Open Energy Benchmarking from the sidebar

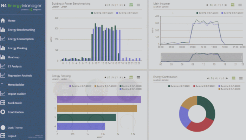point(21,30)
